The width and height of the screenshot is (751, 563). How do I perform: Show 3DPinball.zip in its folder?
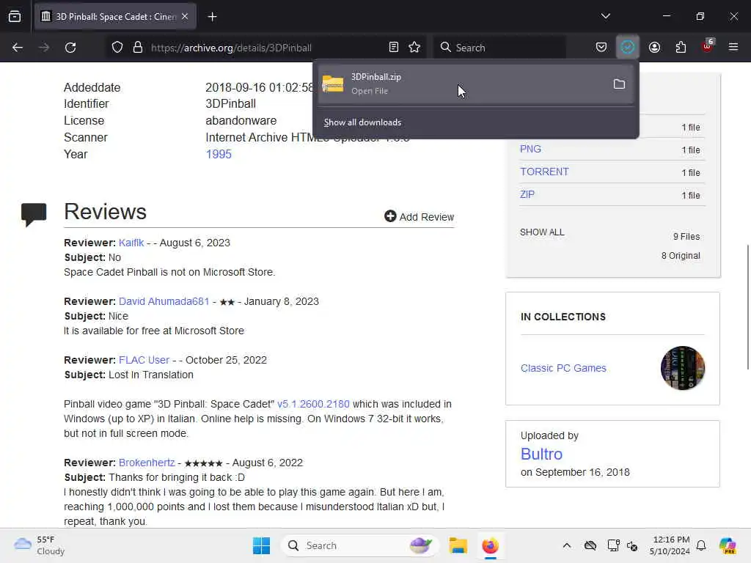tap(619, 84)
